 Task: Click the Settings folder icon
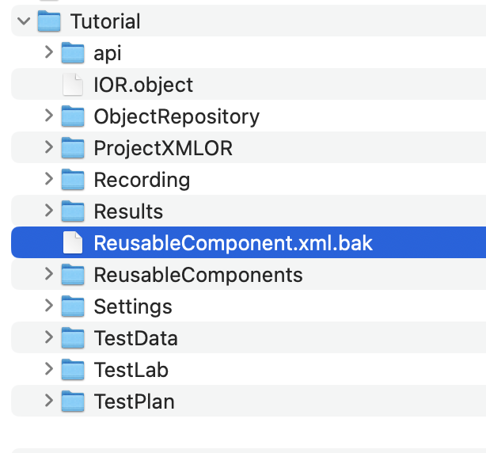click(73, 306)
